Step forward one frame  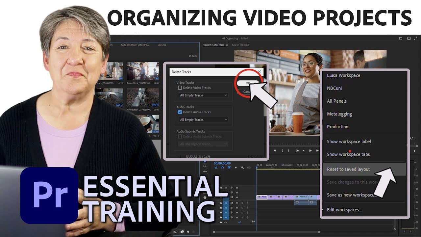317,150
